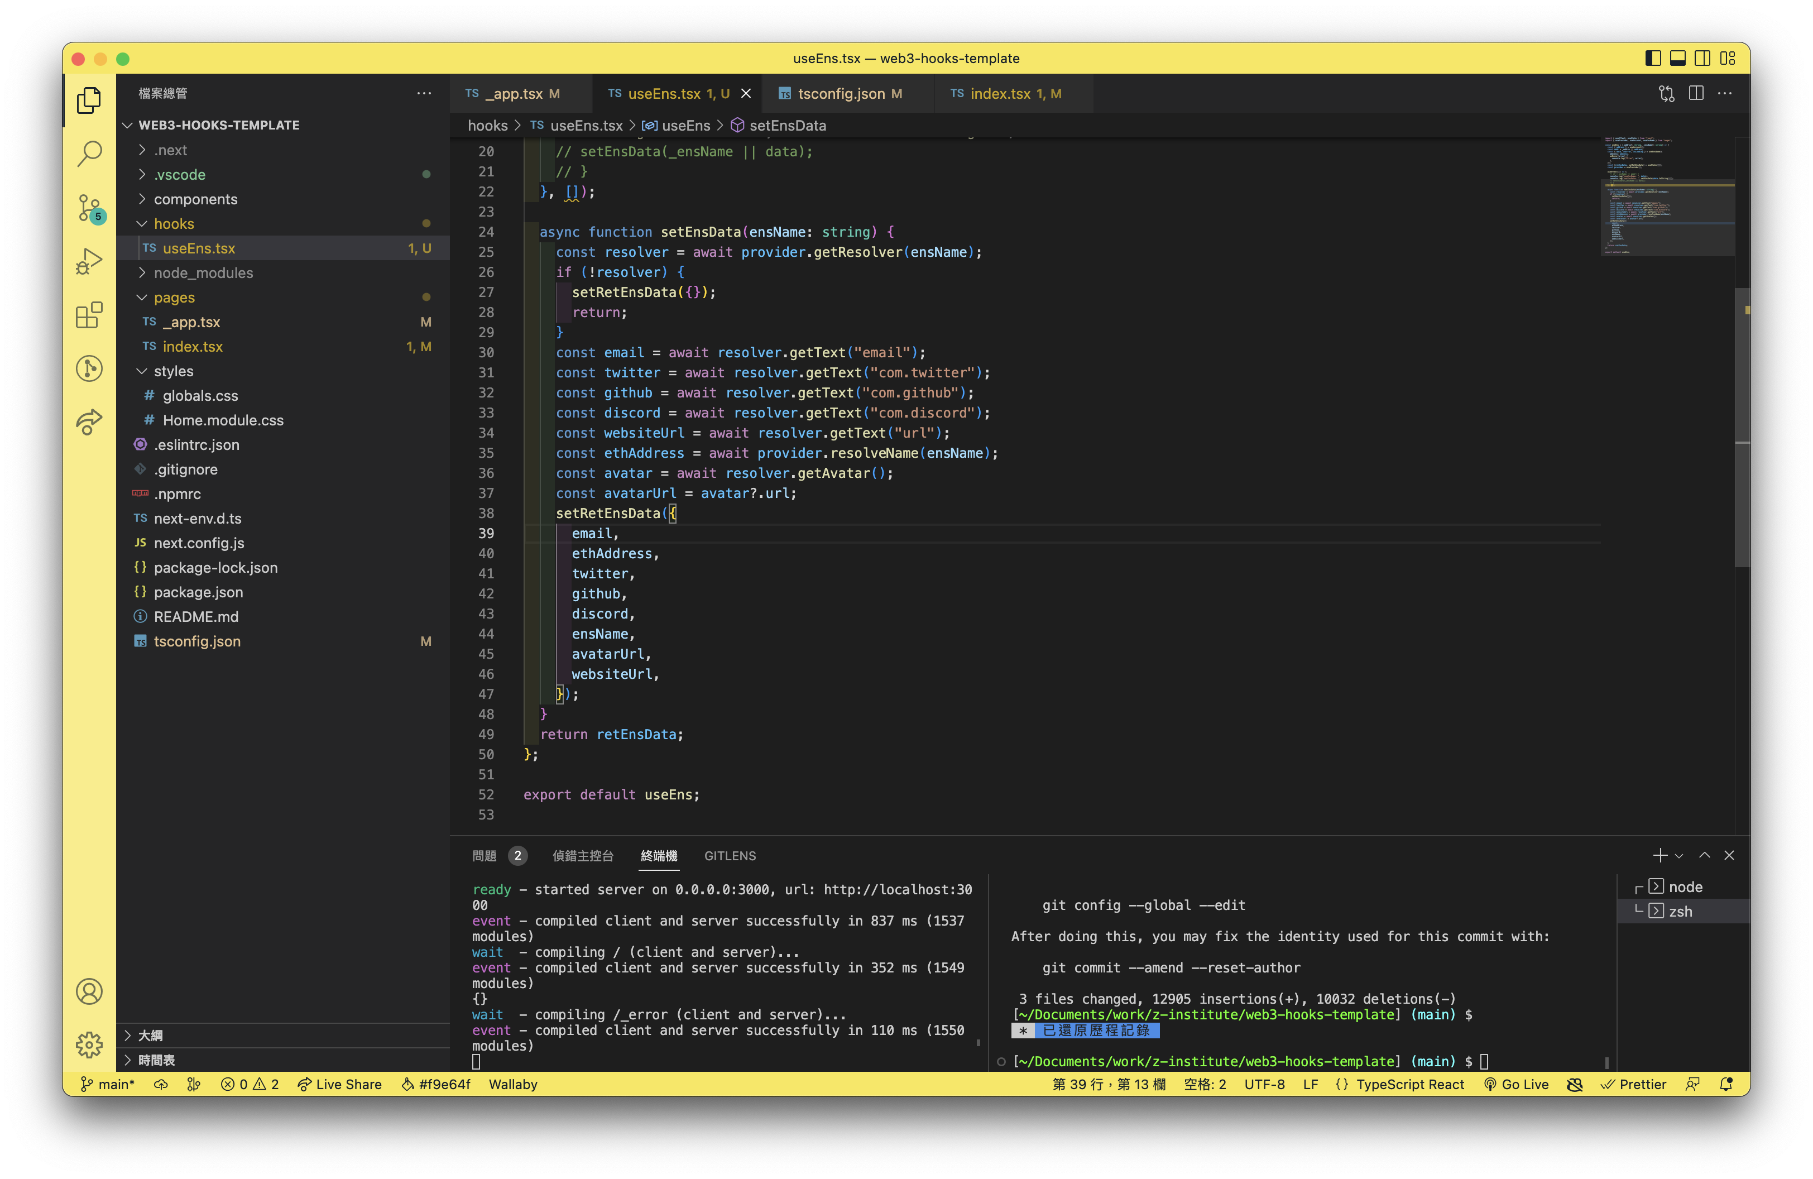1813x1179 pixels.
Task: Toggle the secondary sidebar layout button
Action: 1702,59
